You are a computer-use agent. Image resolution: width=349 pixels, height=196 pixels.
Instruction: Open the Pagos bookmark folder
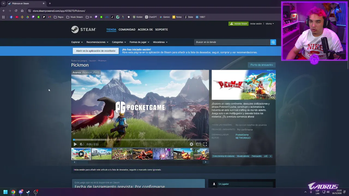(59, 17)
